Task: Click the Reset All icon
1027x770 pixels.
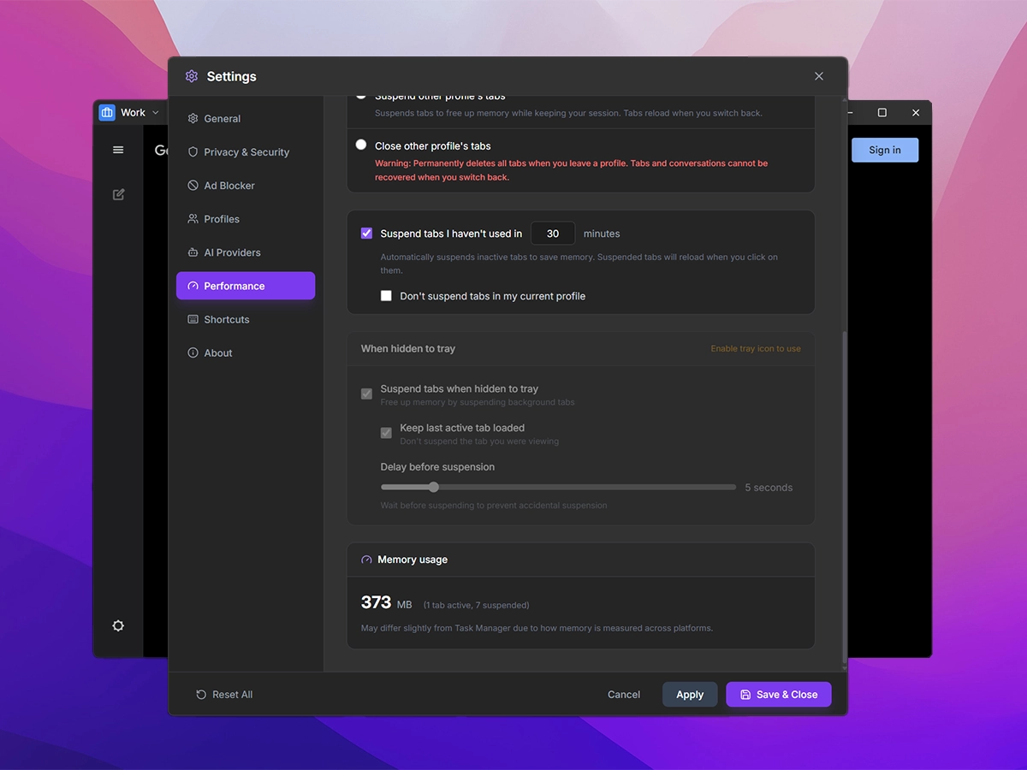Action: 201,695
